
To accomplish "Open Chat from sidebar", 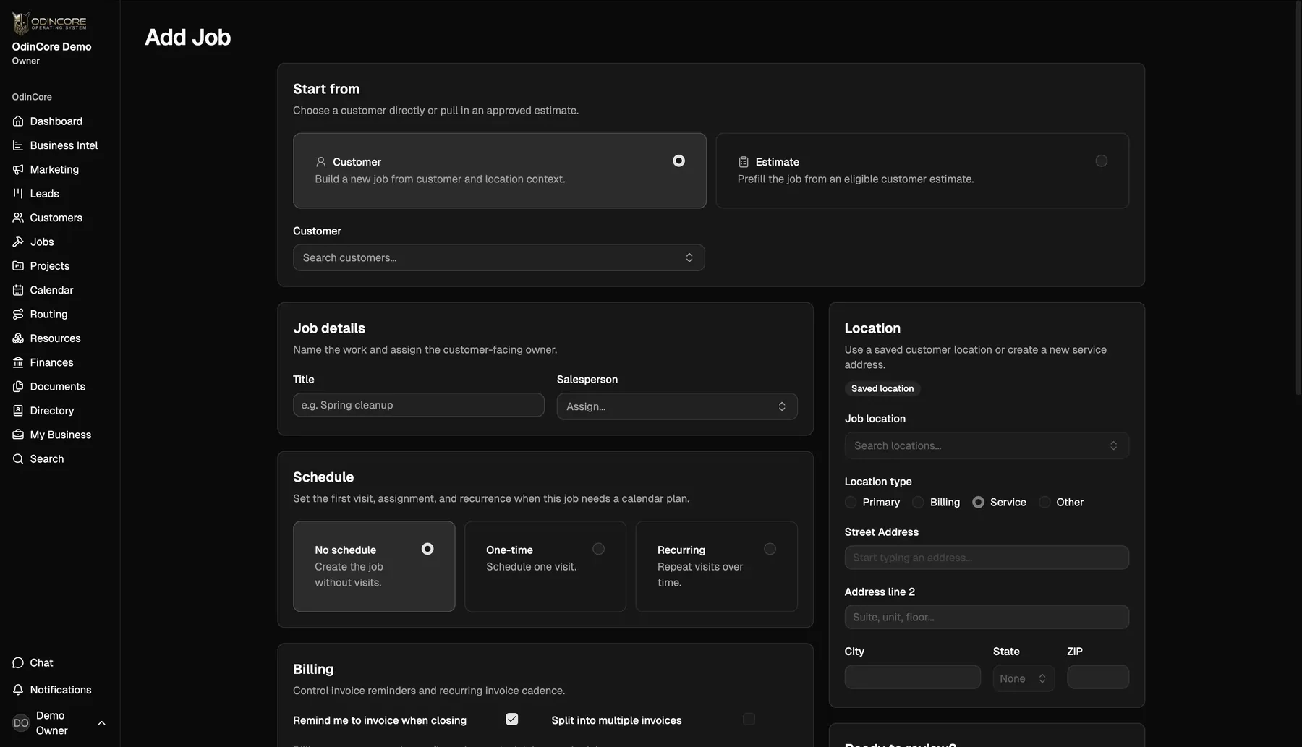I will click(41, 662).
